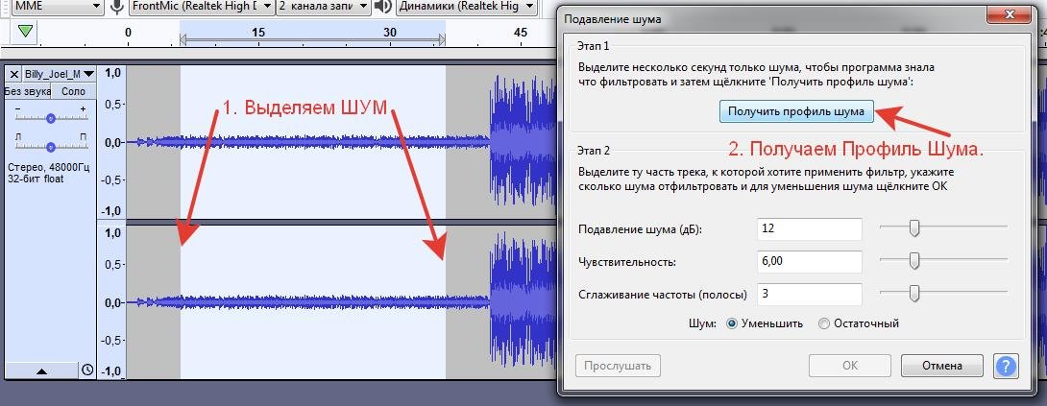The width and height of the screenshot is (1047, 406).
Task: Select the 'Уменьшить' noise radio button
Action: 732,323
